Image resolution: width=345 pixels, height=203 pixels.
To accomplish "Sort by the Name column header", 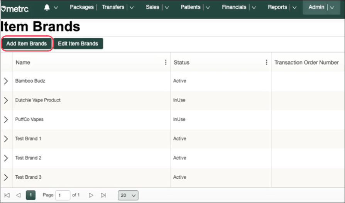I will coord(23,63).
